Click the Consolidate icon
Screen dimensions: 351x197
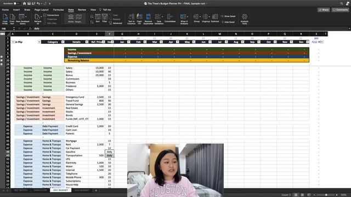170,17
